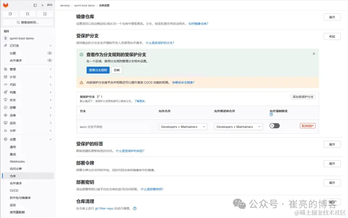Click the help icon beside git filter-repo
This screenshot has width=348, height=218.
(x=135, y=208)
